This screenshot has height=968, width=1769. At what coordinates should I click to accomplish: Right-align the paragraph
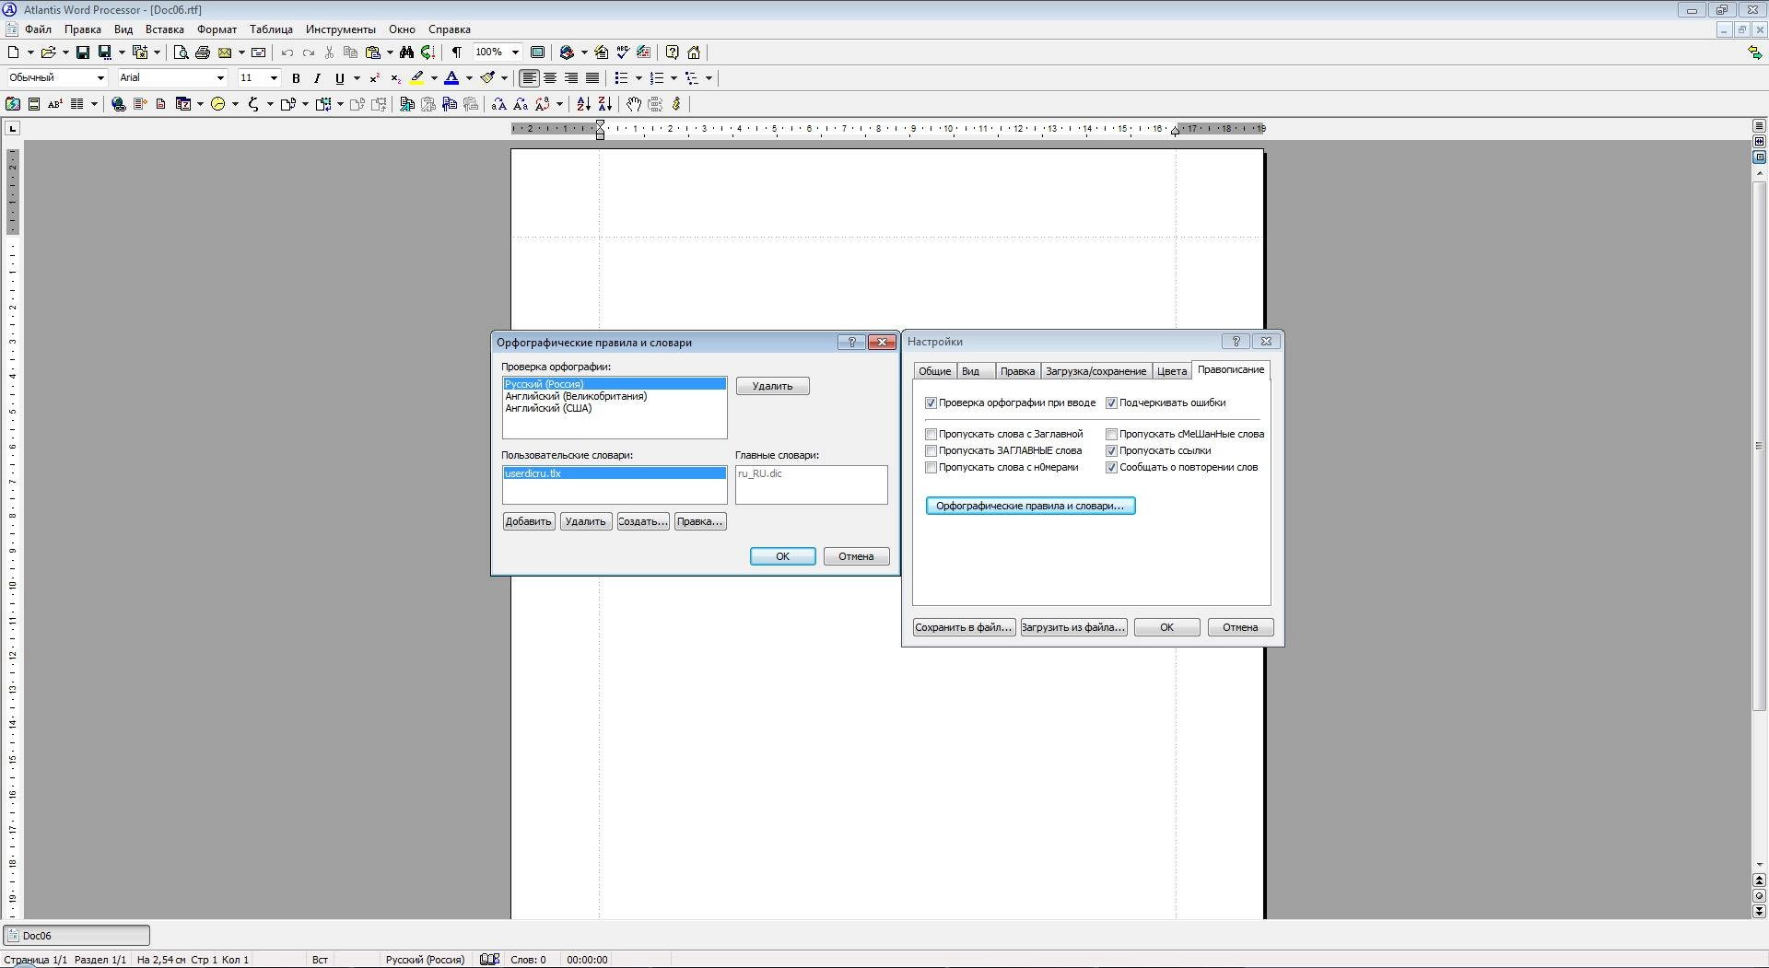(x=571, y=78)
